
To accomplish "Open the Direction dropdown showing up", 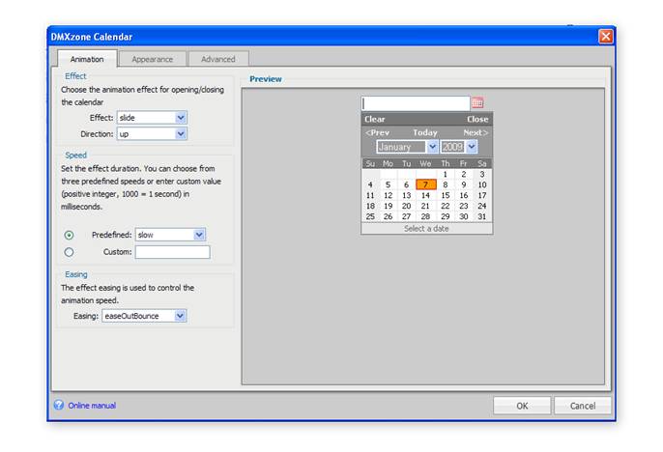I will (153, 134).
